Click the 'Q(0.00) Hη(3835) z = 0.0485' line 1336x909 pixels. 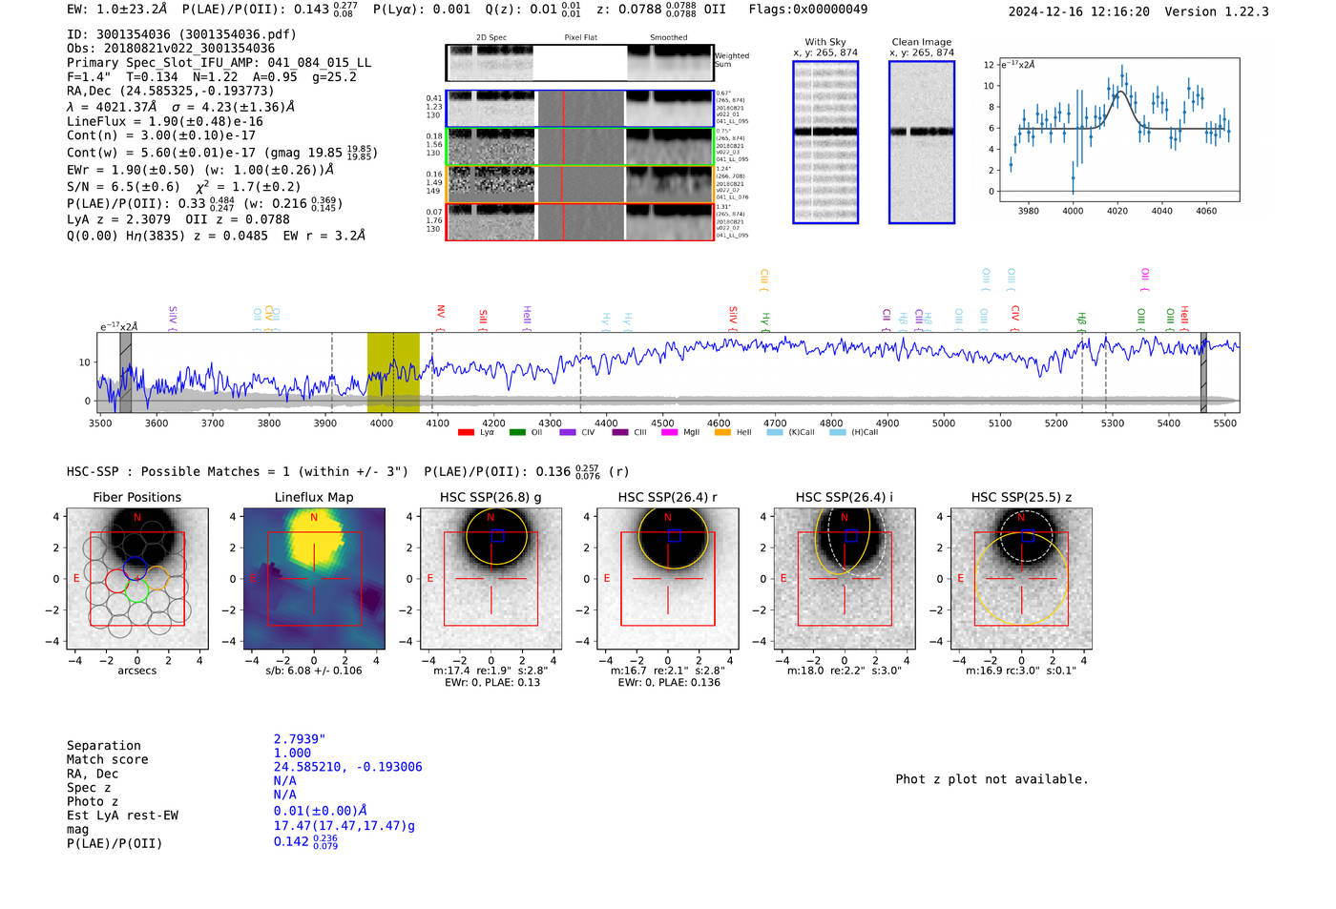[168, 236]
